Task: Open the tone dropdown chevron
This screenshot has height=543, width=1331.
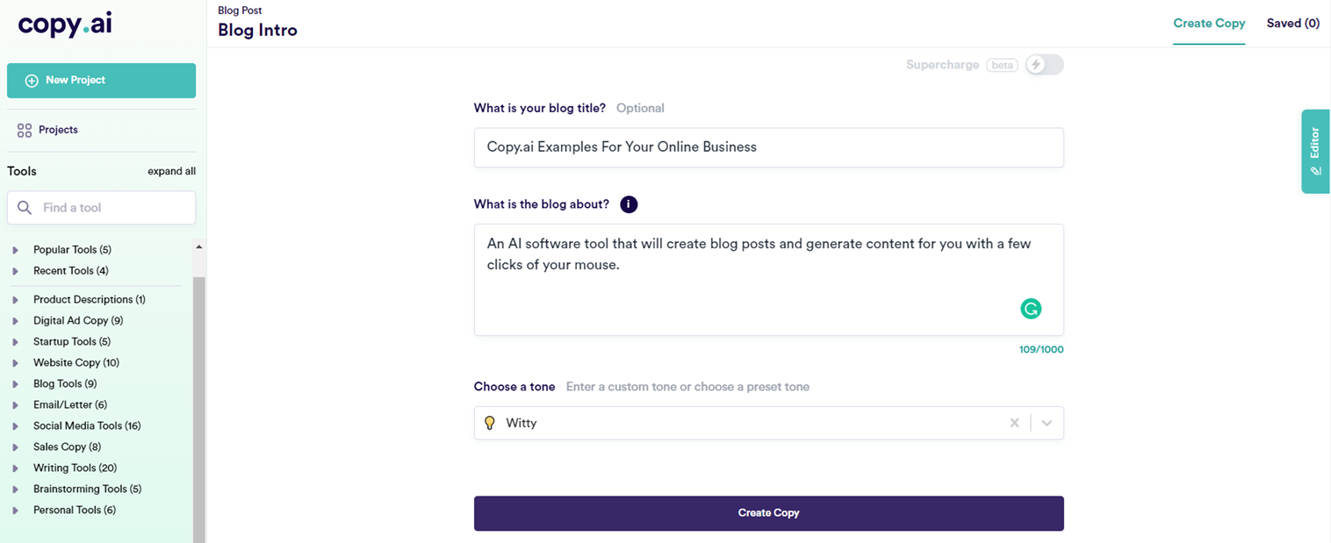Action: 1047,423
